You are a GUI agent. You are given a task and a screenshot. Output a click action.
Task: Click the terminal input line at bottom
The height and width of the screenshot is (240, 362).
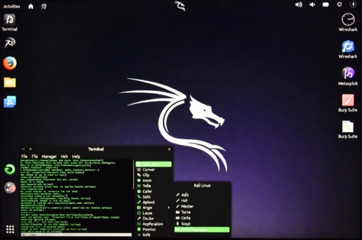coord(76,234)
